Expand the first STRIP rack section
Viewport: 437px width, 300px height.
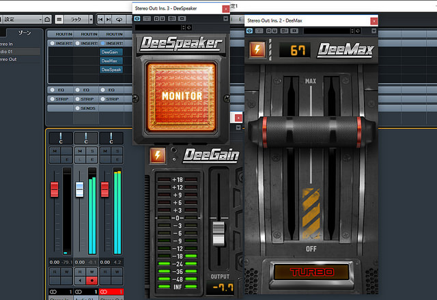(x=60, y=99)
